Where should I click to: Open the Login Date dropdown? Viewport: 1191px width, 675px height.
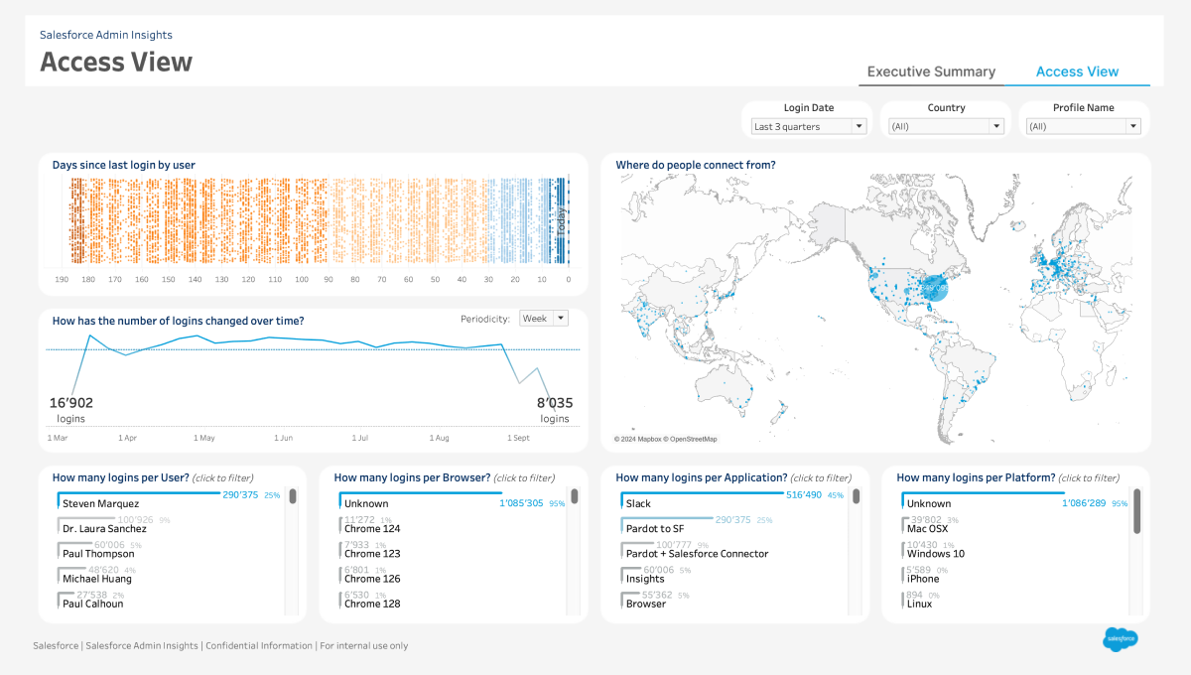coord(808,127)
